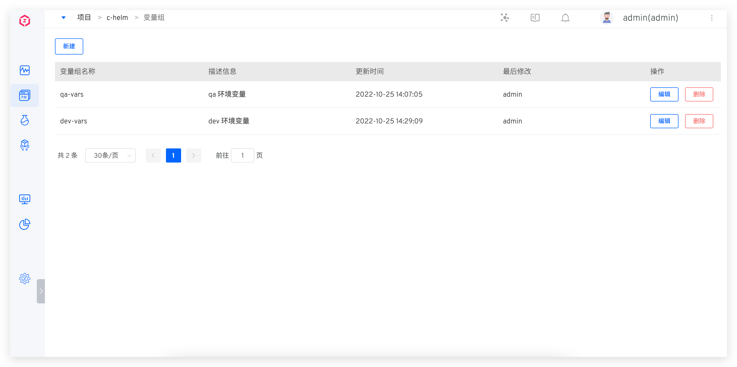Click the cluster nodes icon in top bar
The image size is (737, 367).
point(505,18)
